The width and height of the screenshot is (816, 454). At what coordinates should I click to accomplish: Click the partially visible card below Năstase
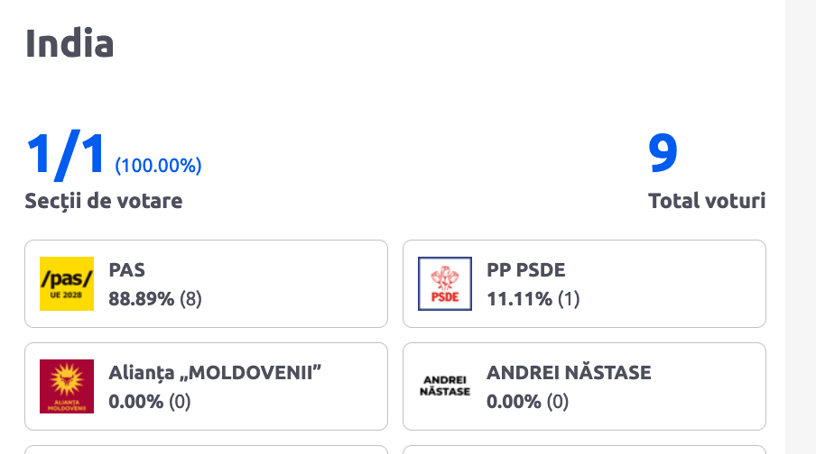(x=584, y=449)
